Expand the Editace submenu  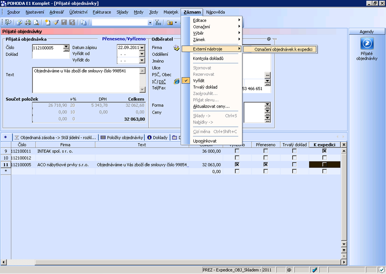coord(212,20)
